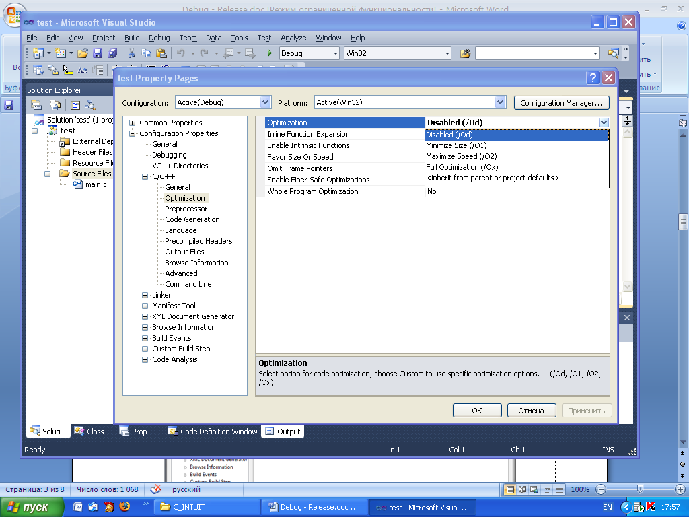Click Cut scissors icon in toolbar

click(x=131, y=53)
